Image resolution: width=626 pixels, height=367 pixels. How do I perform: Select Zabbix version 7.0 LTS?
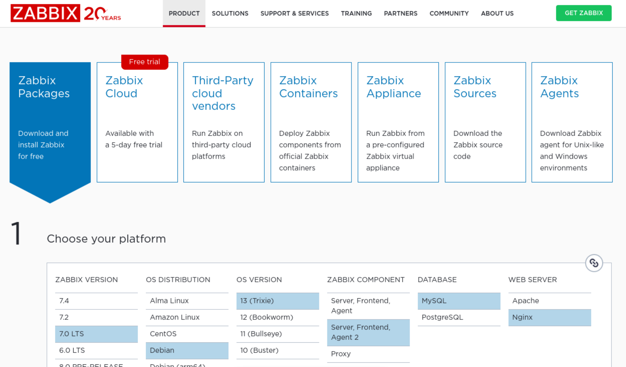96,334
